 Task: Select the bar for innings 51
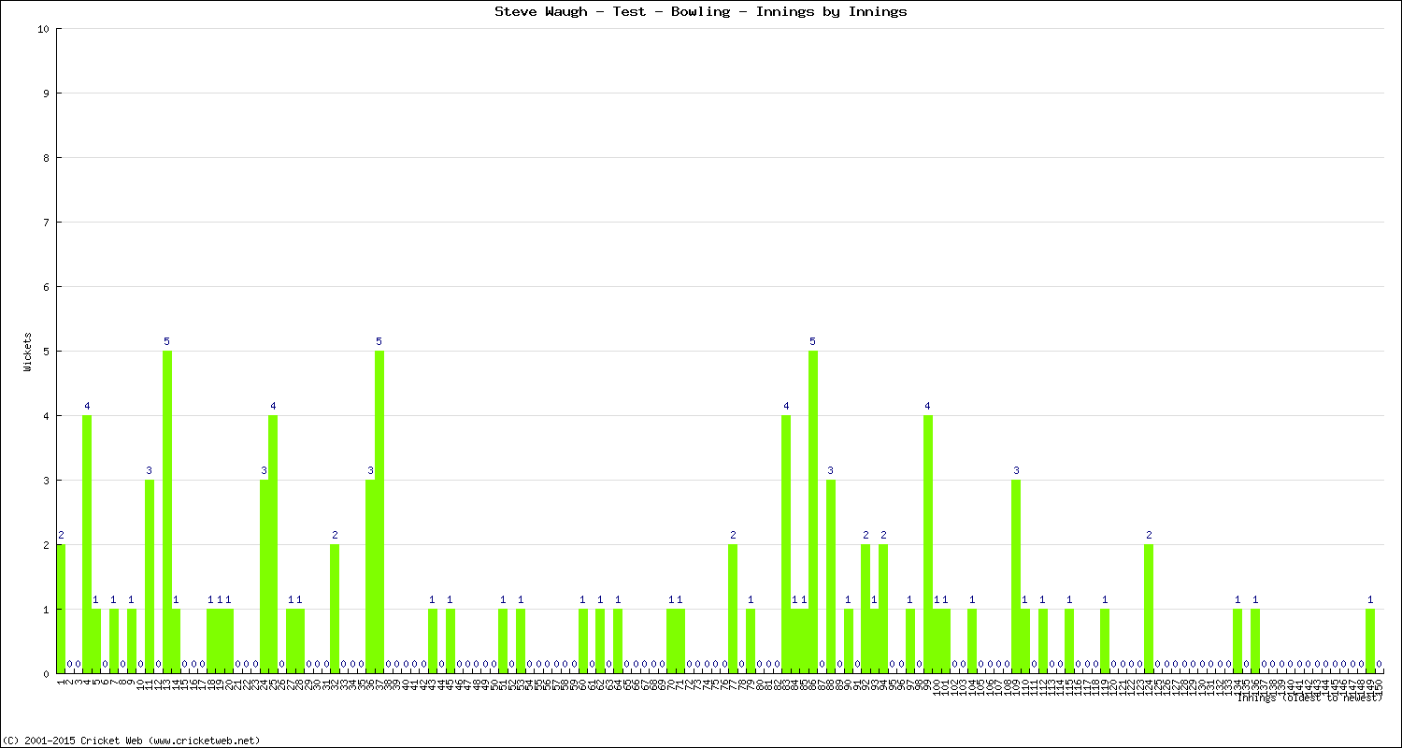[x=503, y=640]
